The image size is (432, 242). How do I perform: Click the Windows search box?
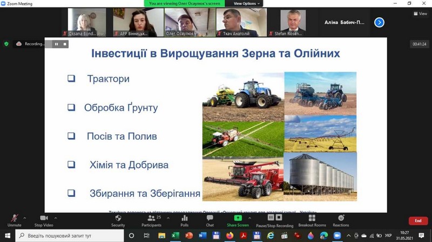(x=69, y=236)
